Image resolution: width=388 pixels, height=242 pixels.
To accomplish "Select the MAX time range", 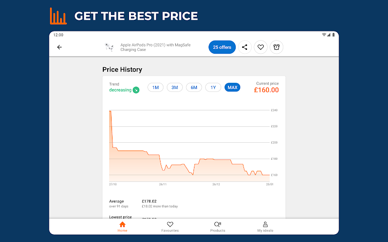I will pyautogui.click(x=232, y=88).
